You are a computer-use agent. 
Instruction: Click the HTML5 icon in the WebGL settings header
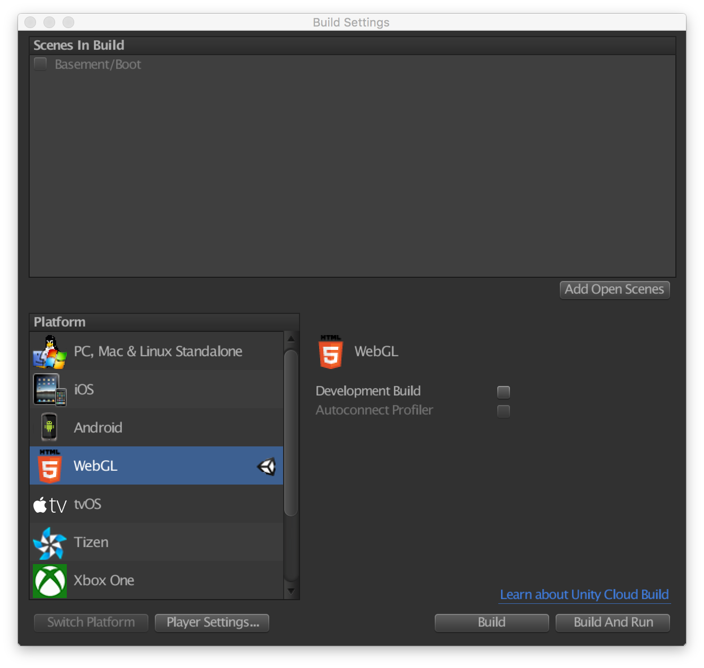point(331,351)
